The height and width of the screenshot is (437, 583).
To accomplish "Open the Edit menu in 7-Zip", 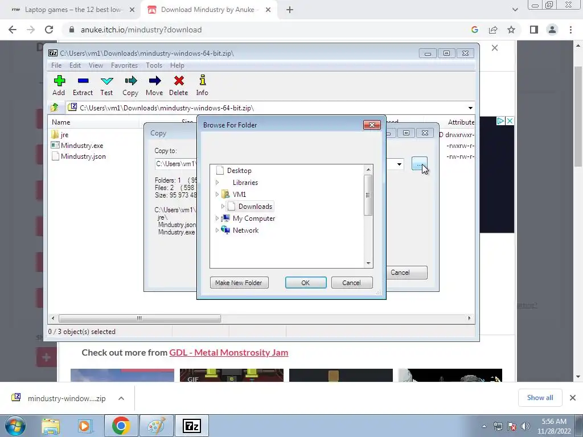I will tap(75, 65).
